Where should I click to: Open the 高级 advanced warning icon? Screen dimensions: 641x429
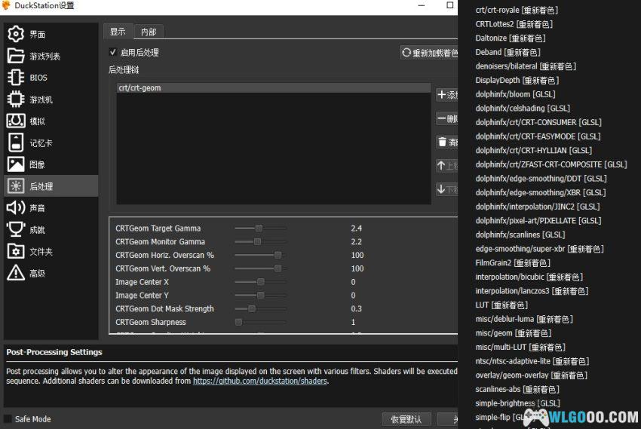click(x=16, y=272)
